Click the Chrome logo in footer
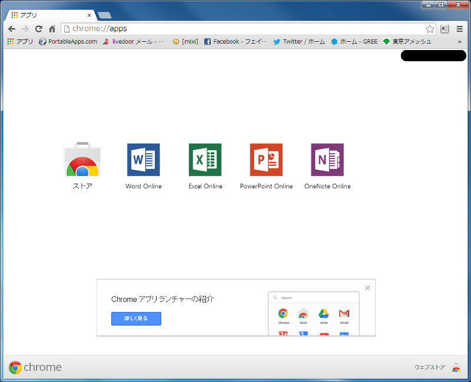 (x=35, y=367)
